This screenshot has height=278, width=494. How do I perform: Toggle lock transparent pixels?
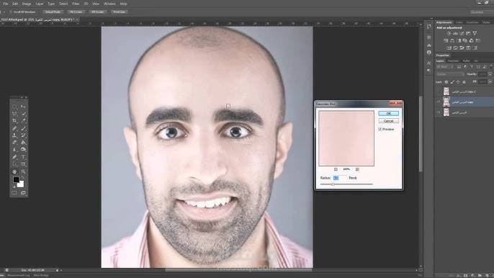[446, 82]
